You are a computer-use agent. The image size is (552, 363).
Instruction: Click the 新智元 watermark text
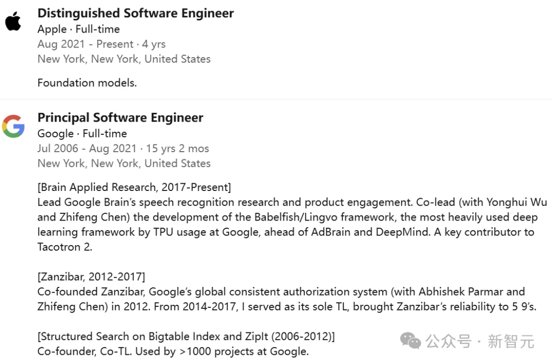511,341
